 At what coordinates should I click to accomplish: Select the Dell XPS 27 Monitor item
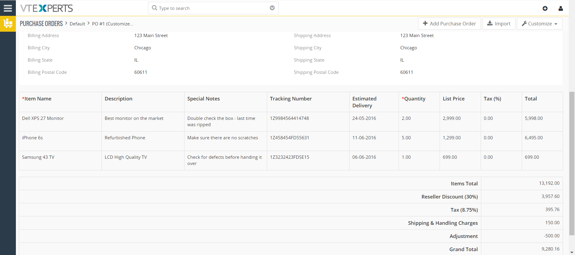43,118
